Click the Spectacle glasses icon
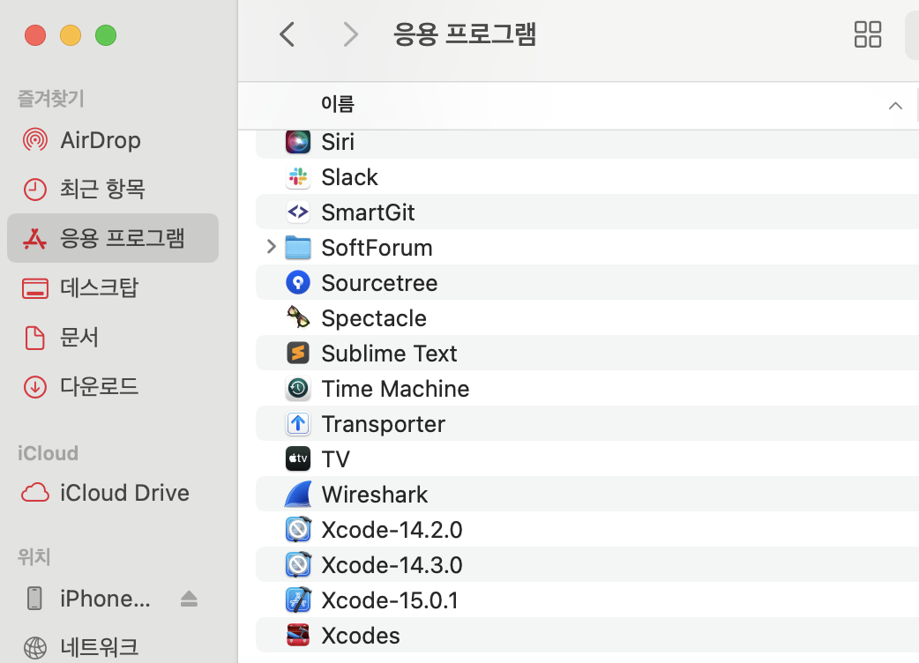The height and width of the screenshot is (663, 919). (298, 318)
